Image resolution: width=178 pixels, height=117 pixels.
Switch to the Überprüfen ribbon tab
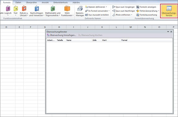point(31,2)
